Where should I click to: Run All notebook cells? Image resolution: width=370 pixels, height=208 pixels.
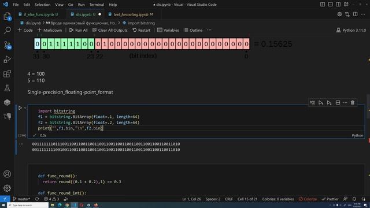pos(79,30)
